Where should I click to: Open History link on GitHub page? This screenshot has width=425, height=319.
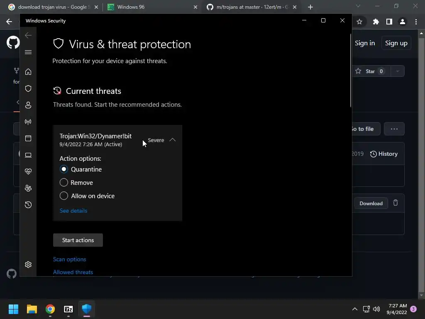[384, 154]
